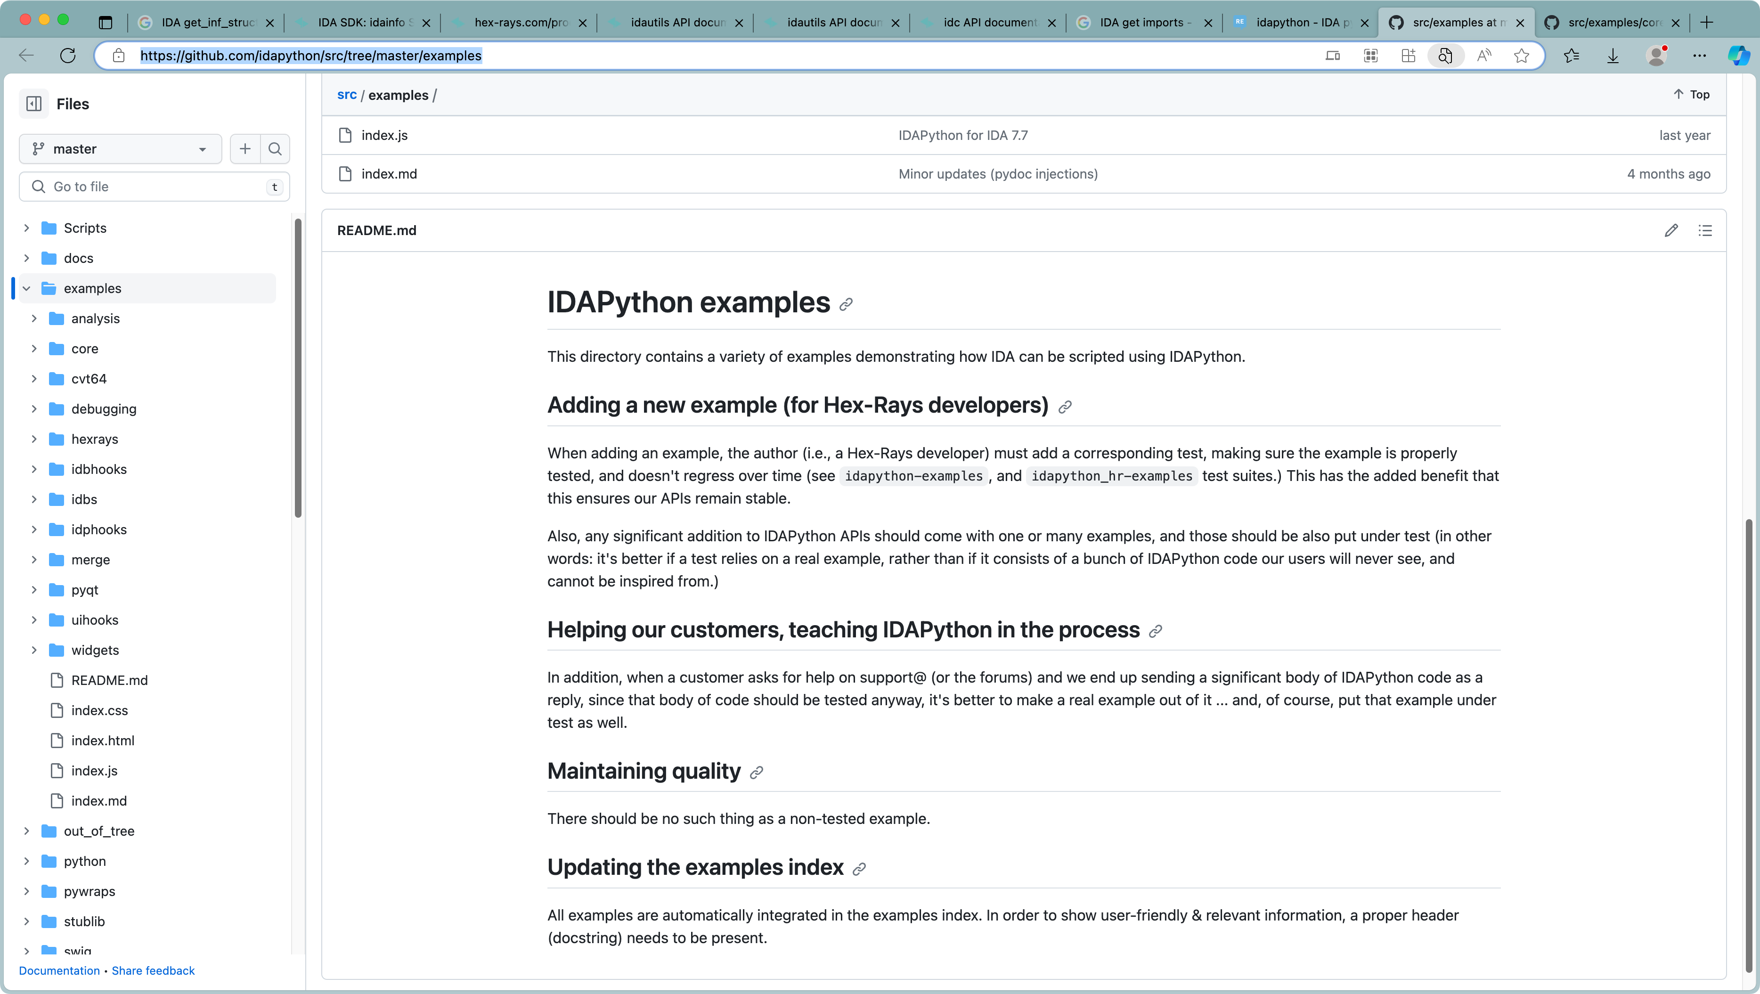Viewport: 1760px width, 994px height.
Task: Open the file search magnifier button
Action: pos(275,149)
